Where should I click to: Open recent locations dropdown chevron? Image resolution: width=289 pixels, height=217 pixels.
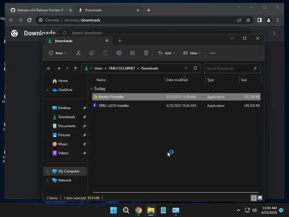pyautogui.click(x=67, y=68)
